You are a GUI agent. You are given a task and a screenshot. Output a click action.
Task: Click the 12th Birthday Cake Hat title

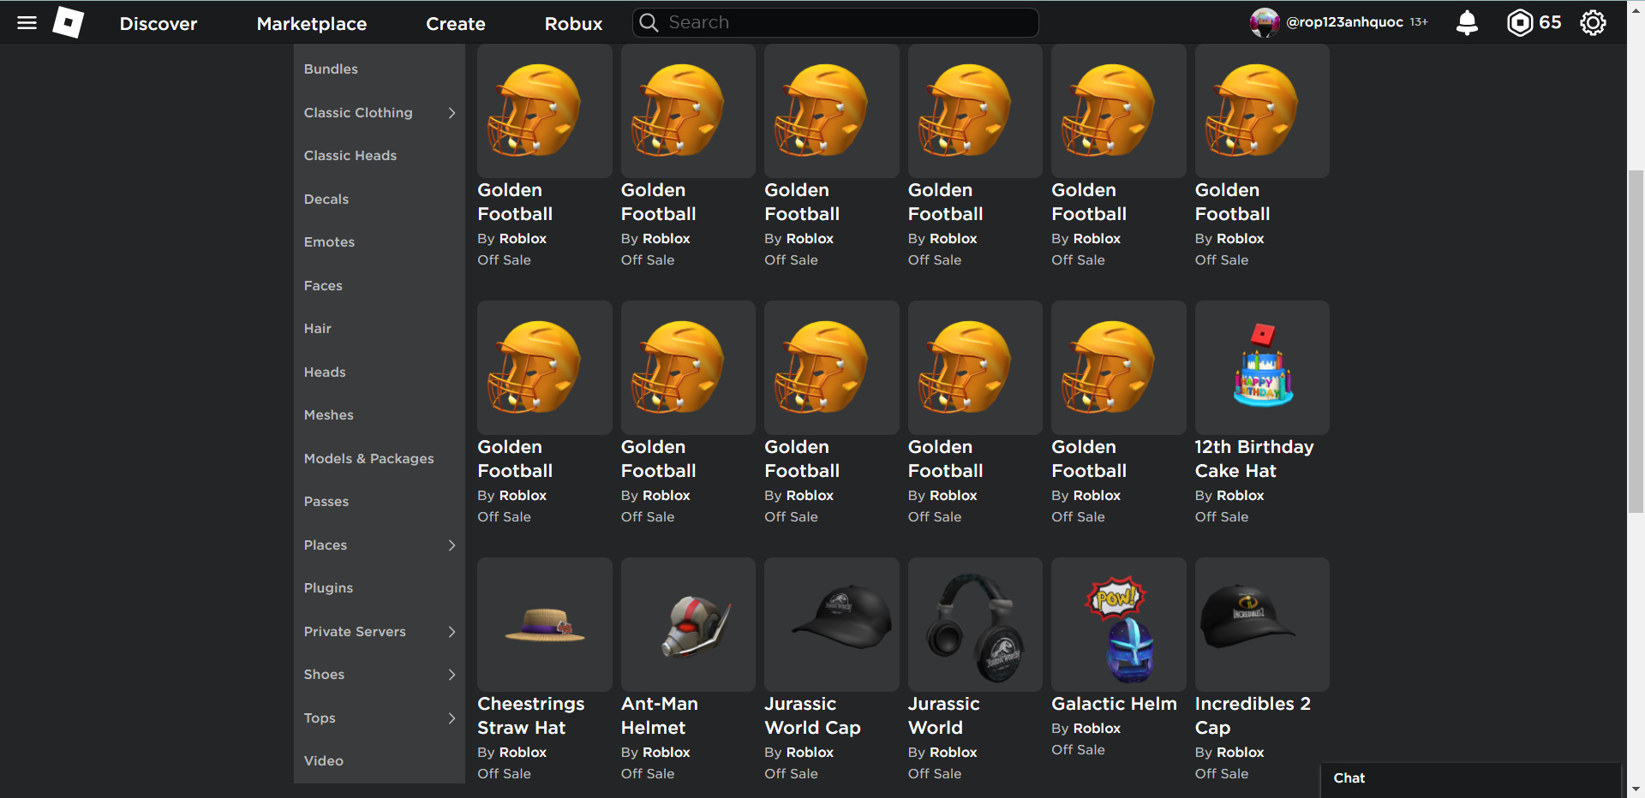tap(1254, 459)
